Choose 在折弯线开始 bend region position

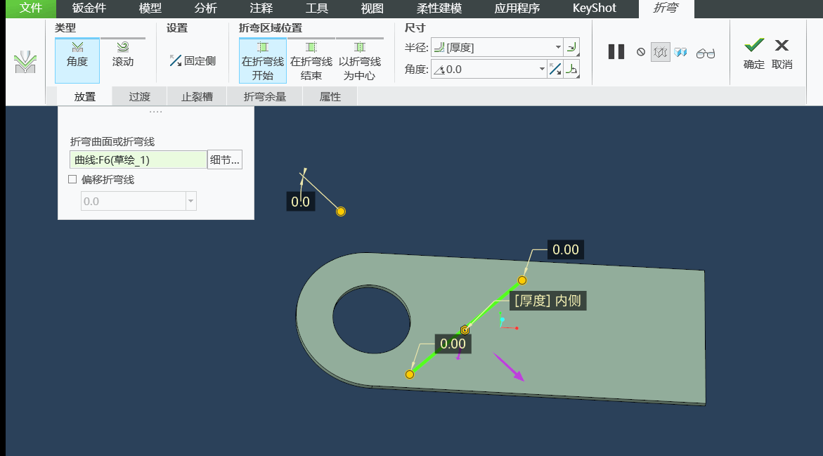click(x=262, y=61)
